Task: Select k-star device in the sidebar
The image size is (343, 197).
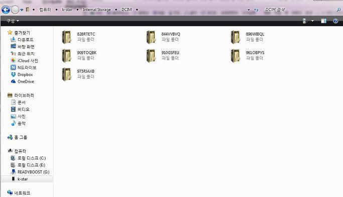Action: [x=23, y=179]
